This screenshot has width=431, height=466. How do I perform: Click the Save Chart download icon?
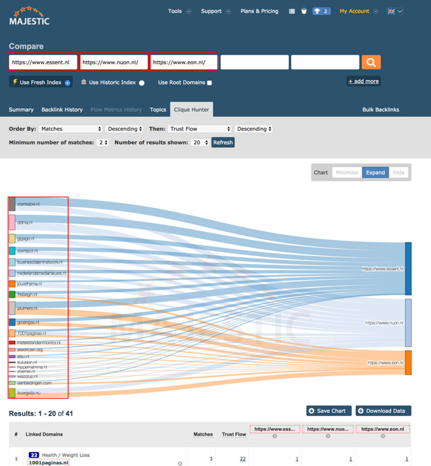click(x=312, y=411)
